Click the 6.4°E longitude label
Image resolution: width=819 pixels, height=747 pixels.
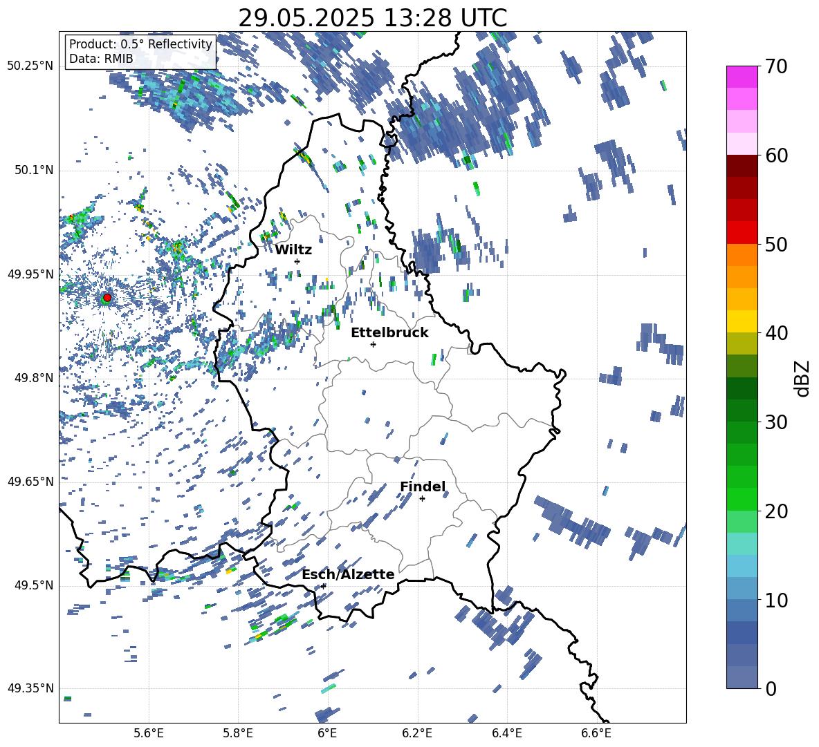click(x=506, y=733)
